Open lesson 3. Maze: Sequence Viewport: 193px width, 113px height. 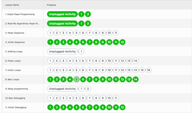click(15, 33)
